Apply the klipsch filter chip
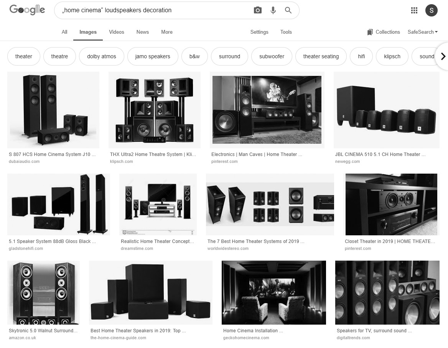This screenshot has width=448, height=348. [392, 56]
